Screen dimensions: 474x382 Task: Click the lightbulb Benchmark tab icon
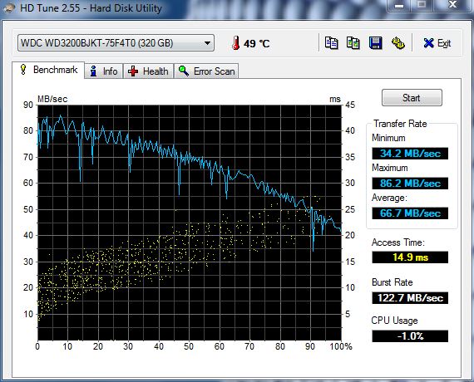point(23,70)
